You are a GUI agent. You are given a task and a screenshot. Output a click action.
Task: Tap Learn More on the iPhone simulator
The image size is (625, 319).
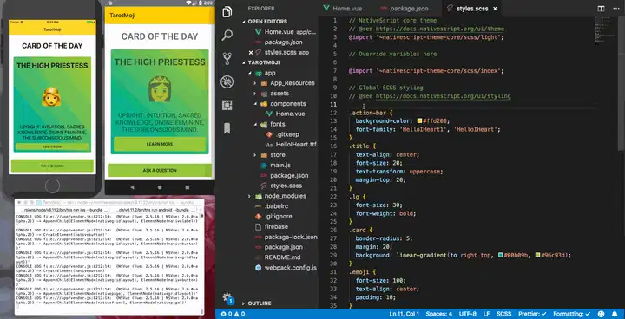(x=52, y=147)
